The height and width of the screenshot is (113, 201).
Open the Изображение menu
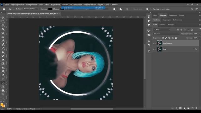32,5
